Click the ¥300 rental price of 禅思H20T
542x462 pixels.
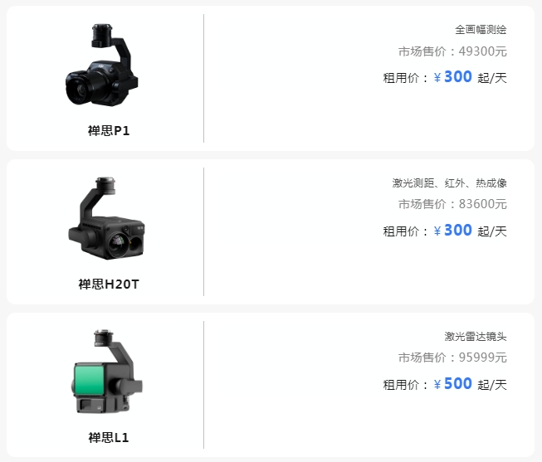click(453, 231)
